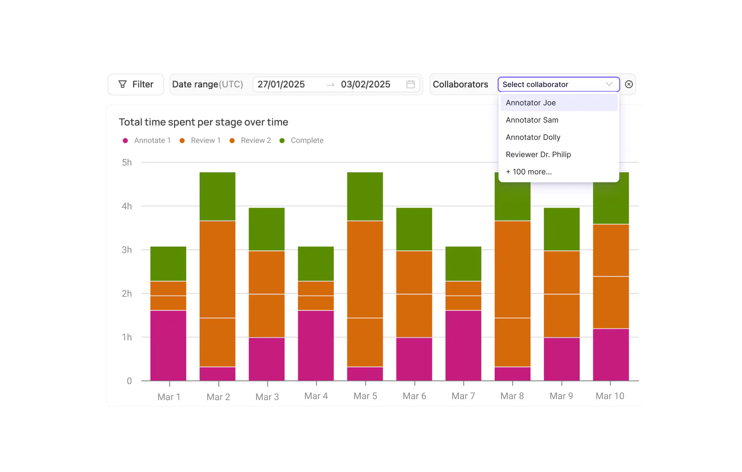Click the funnel filter icon
The width and height of the screenshot is (742, 472).
point(123,84)
